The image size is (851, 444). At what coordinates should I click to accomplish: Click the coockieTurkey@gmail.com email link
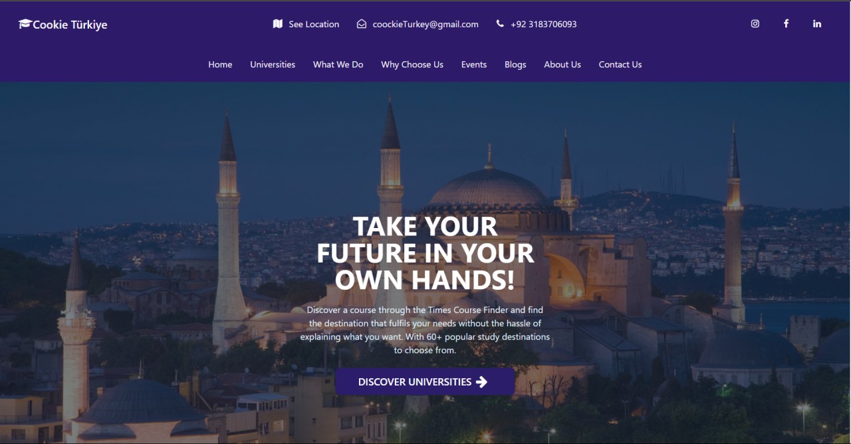[x=425, y=24]
